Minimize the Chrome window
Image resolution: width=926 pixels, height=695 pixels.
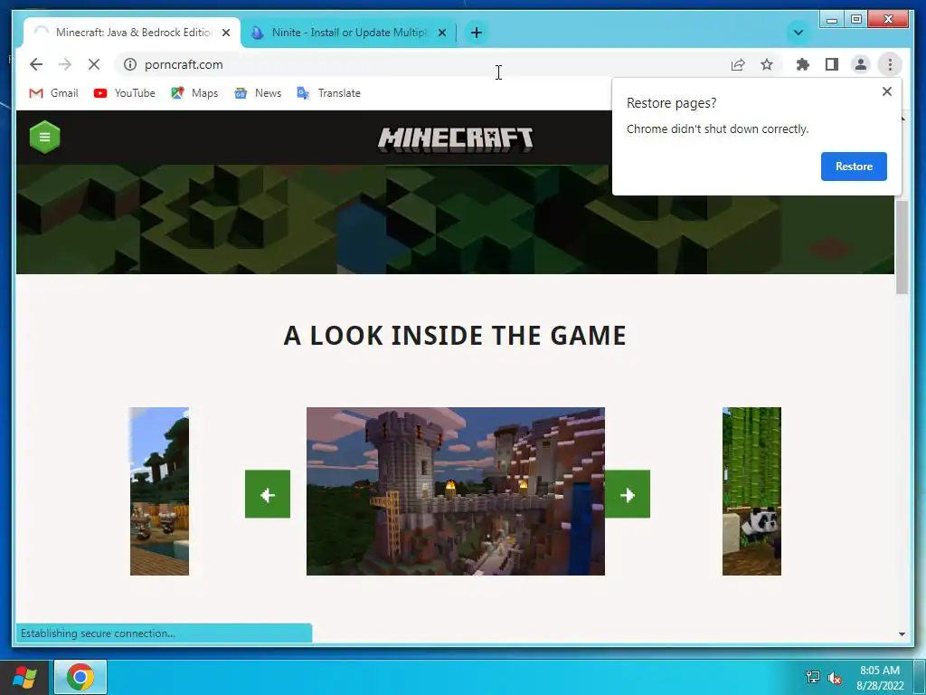coord(832,20)
